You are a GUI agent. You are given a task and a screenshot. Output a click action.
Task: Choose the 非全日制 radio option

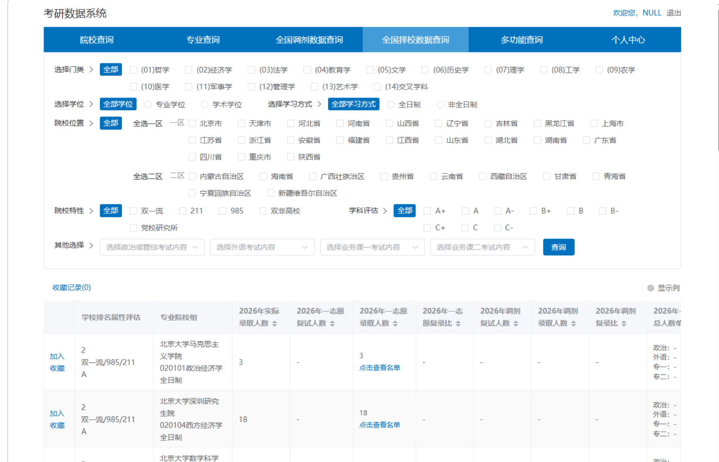[440, 105]
